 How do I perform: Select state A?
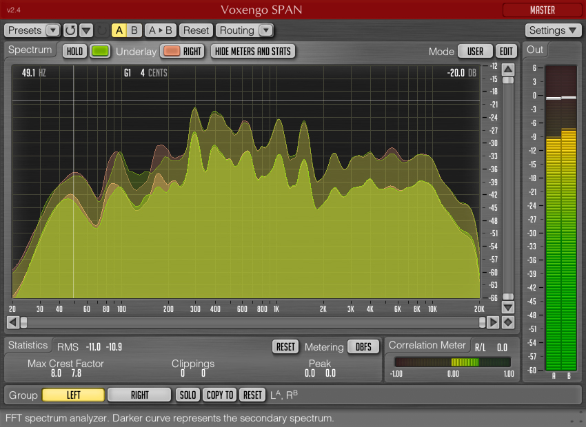tap(119, 30)
